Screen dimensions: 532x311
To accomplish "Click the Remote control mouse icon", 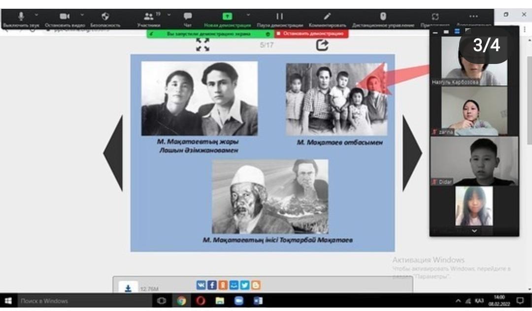I will click(x=383, y=16).
